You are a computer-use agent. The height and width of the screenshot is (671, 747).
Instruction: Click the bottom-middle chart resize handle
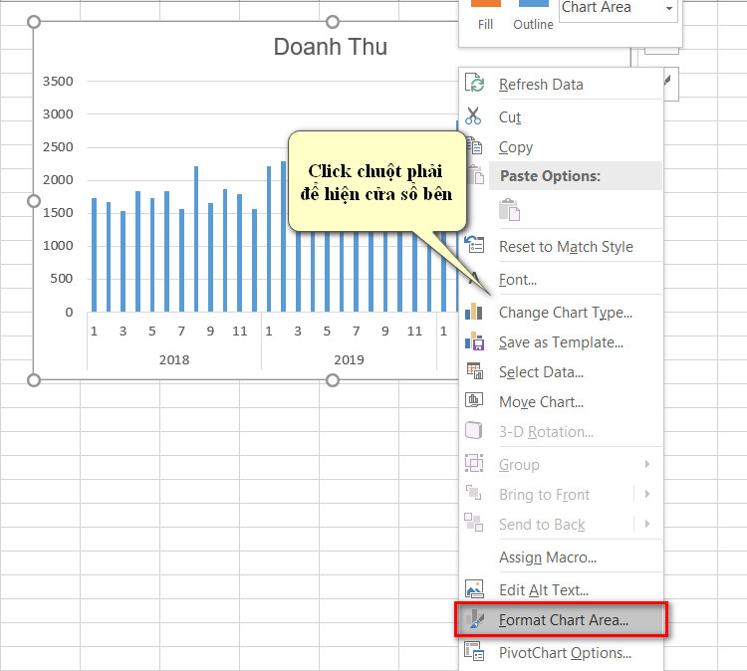click(333, 380)
